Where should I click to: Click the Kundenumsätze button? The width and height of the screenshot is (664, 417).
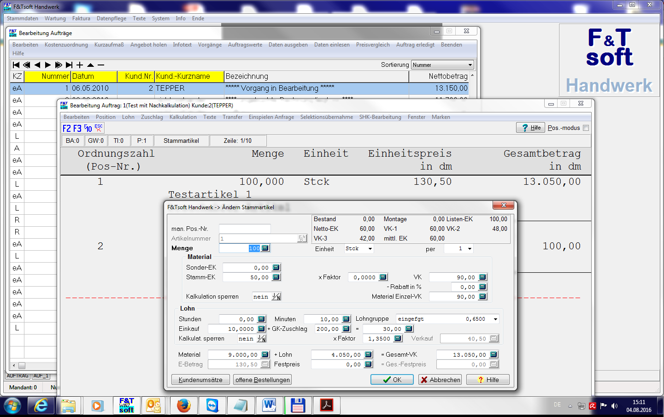pyautogui.click(x=200, y=380)
